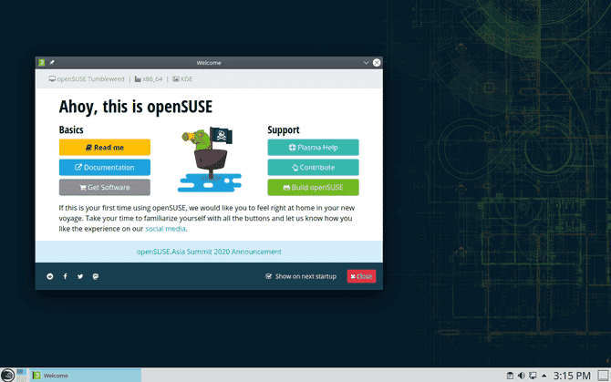Click the 3:15 PM clock
The height and width of the screenshot is (382, 611).
coord(572,376)
